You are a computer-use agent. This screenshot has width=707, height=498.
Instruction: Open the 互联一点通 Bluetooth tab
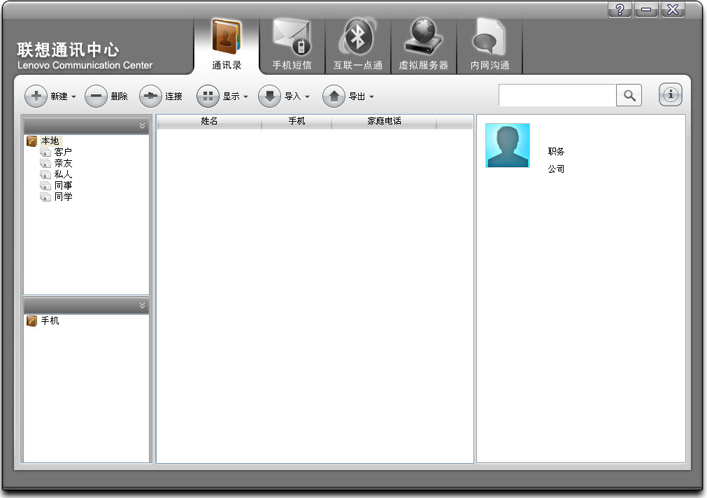(357, 45)
